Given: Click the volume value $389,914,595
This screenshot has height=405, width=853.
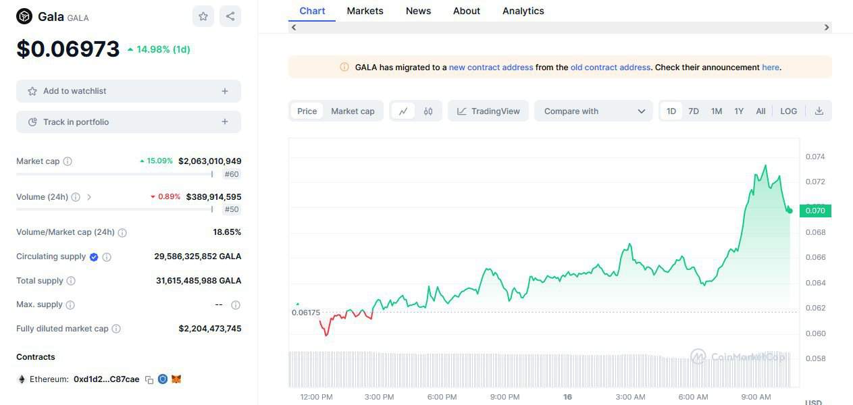Looking at the screenshot, I should 213,197.
